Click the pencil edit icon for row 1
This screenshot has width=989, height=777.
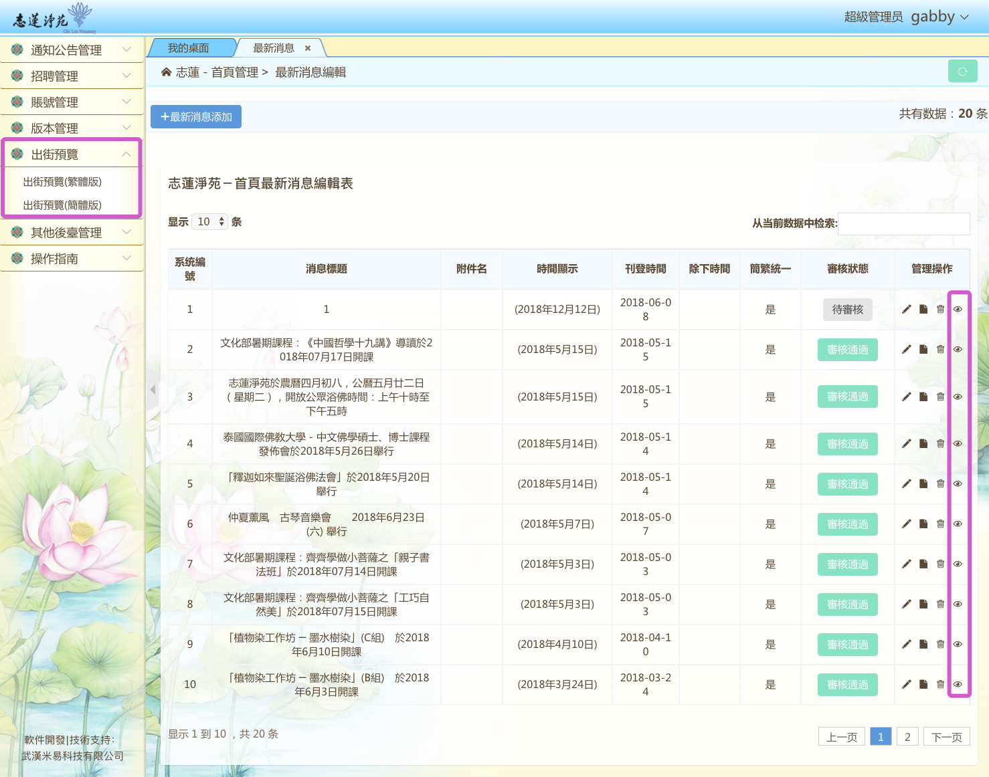(x=907, y=309)
